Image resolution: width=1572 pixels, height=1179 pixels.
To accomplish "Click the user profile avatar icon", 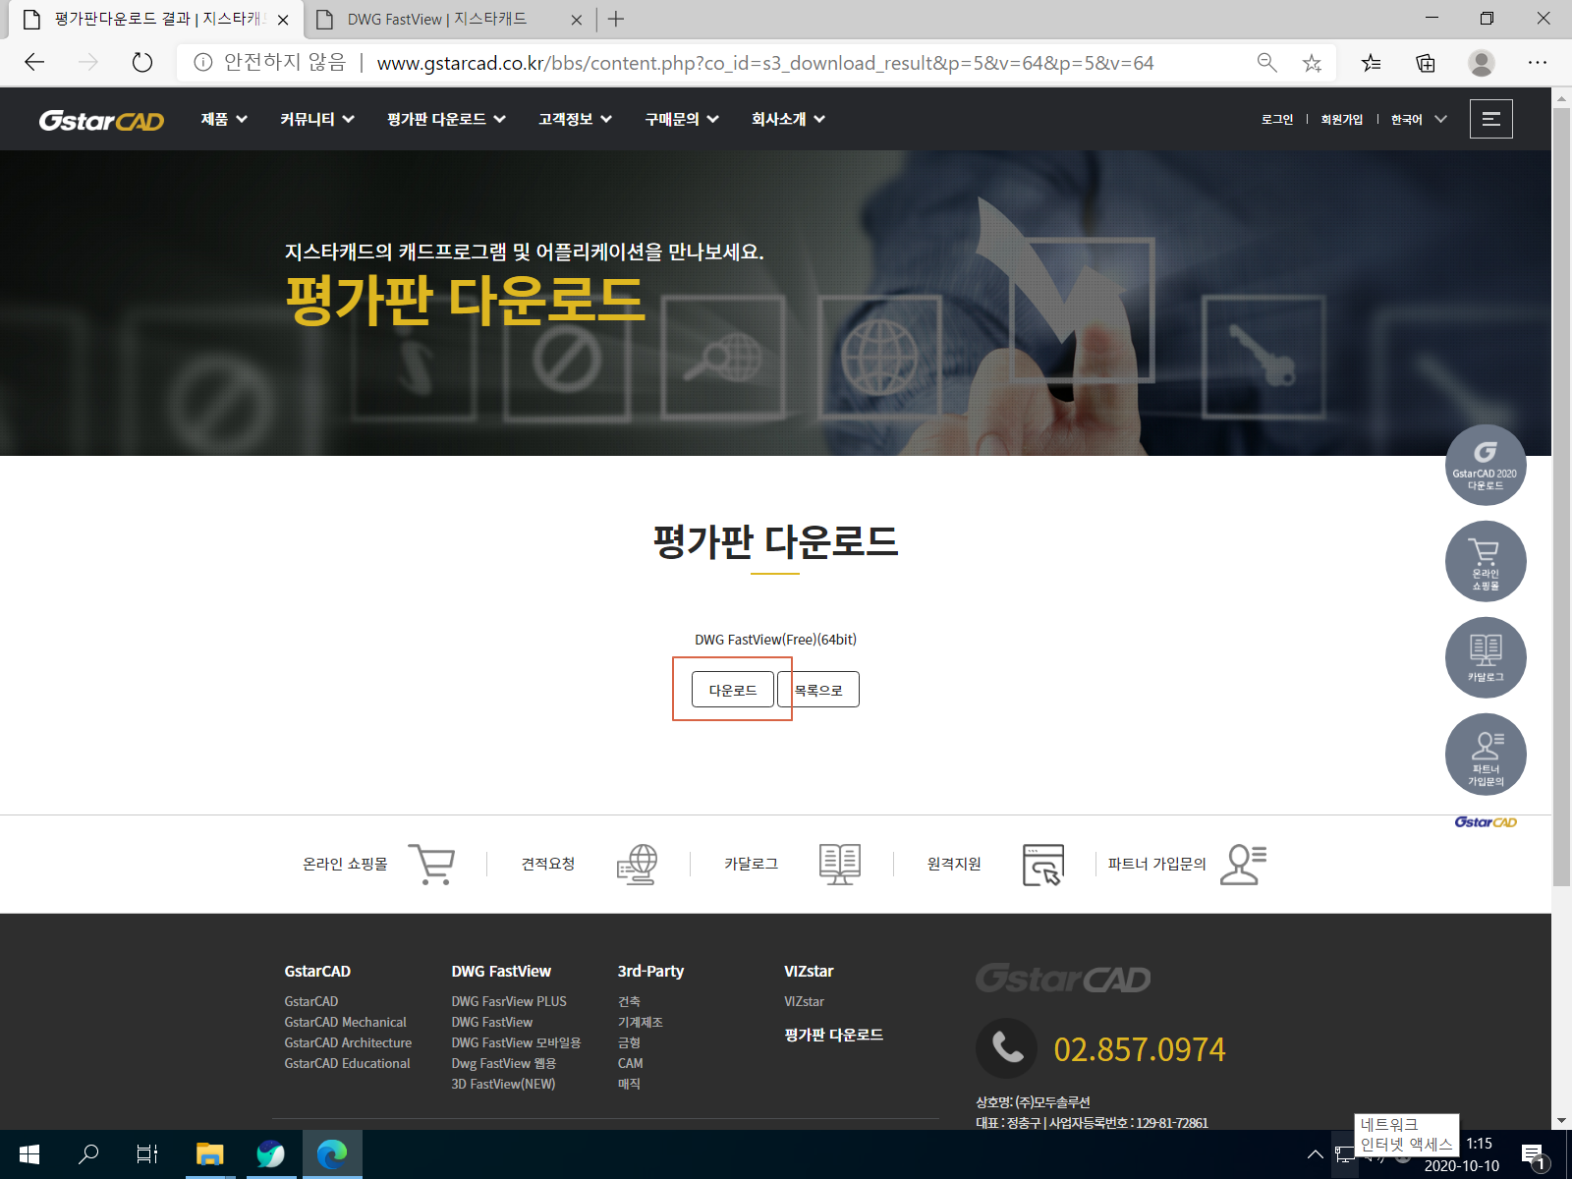I will click(x=1482, y=63).
